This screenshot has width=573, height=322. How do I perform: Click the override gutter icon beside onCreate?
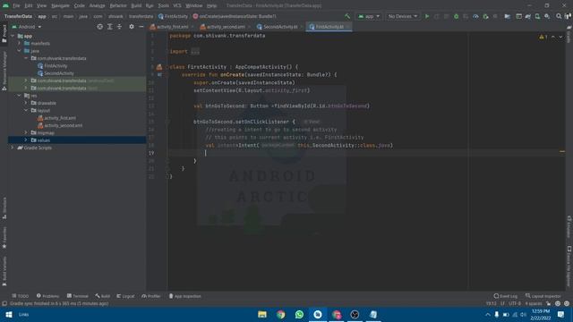159,74
